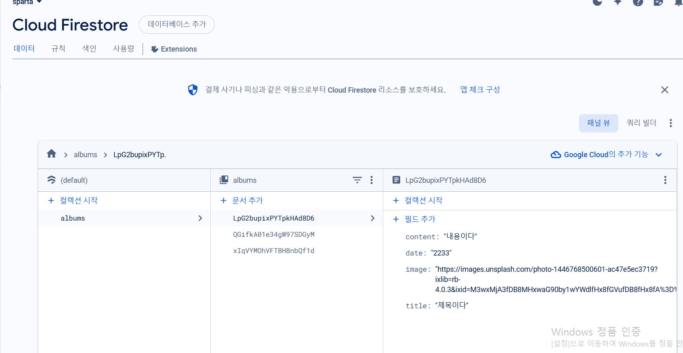The width and height of the screenshot is (683, 353).
Task: Click 문서 추가 in albums panel
Action: coord(248,200)
